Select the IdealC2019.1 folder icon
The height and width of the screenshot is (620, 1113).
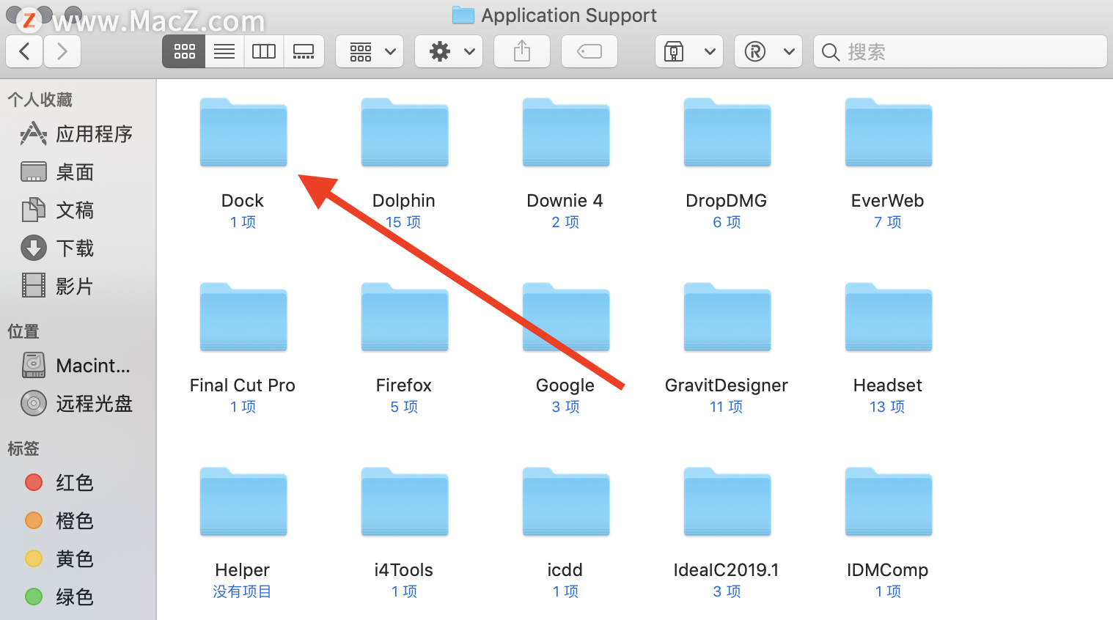coord(727,502)
